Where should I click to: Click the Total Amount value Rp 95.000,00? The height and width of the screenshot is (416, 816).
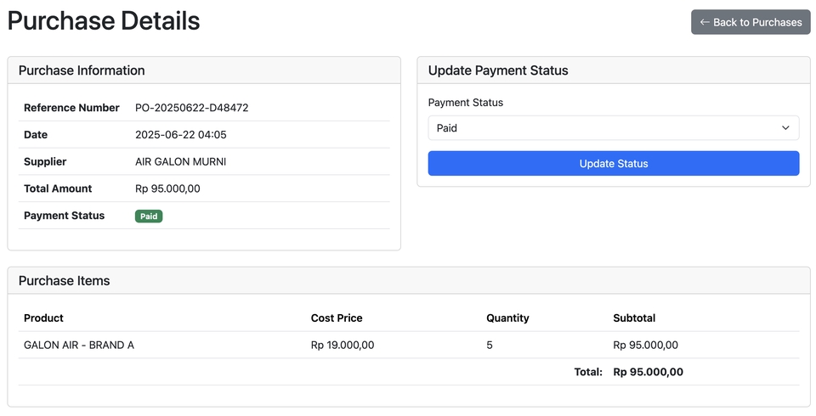[x=167, y=188]
